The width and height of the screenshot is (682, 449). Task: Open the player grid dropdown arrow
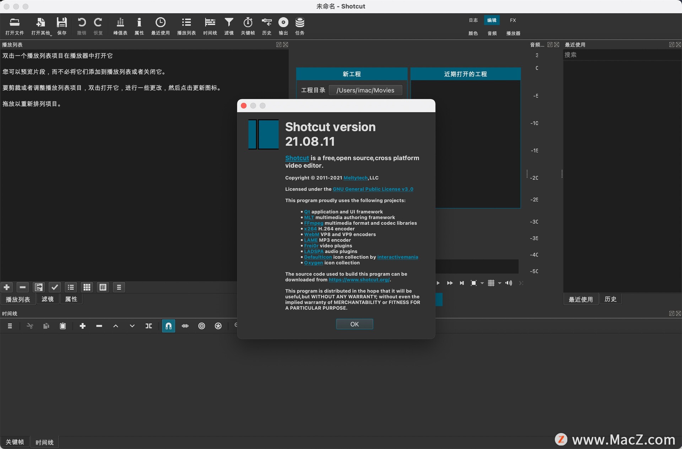499,283
